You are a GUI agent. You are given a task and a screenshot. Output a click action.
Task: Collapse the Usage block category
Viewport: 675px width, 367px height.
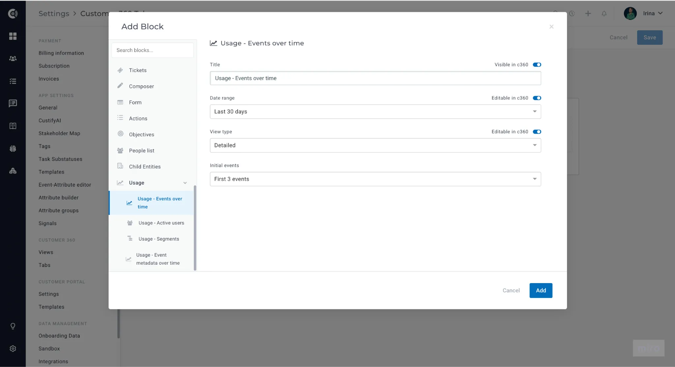185,183
